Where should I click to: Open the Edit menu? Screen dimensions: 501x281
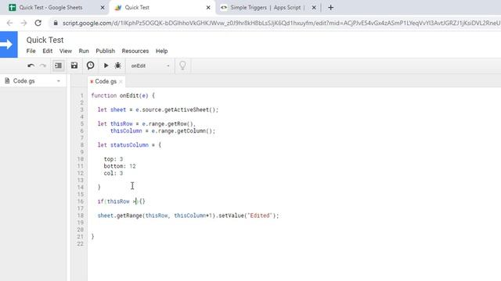[47, 51]
